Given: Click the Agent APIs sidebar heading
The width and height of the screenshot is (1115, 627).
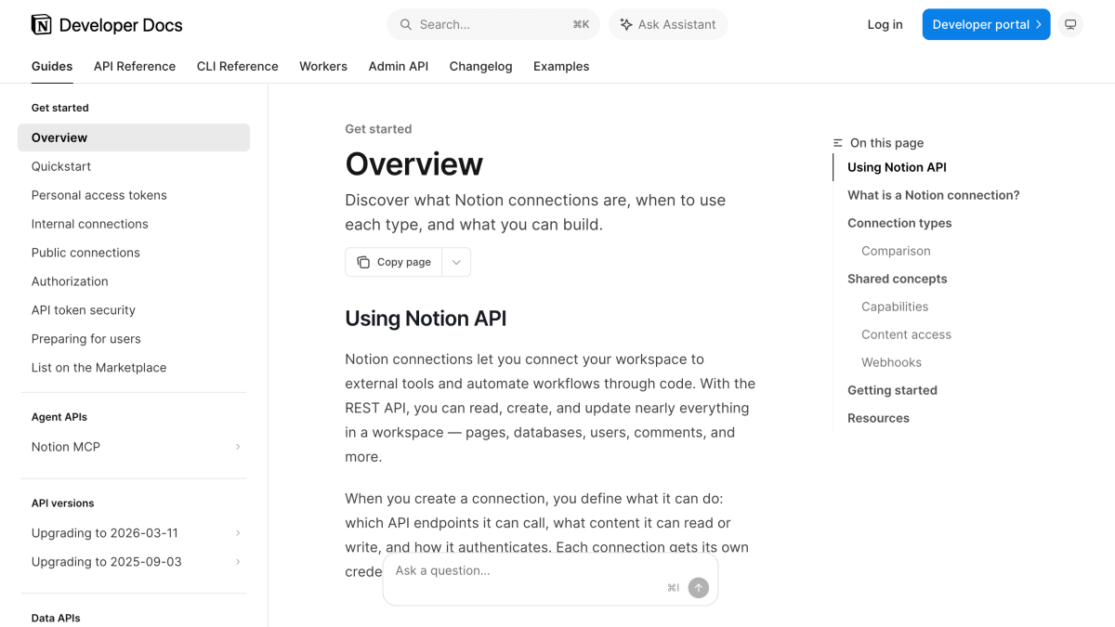Looking at the screenshot, I should [x=59, y=417].
